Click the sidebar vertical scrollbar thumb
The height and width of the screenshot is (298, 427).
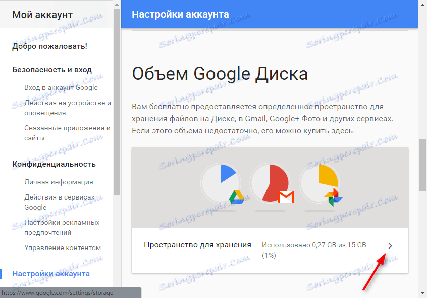117,102
